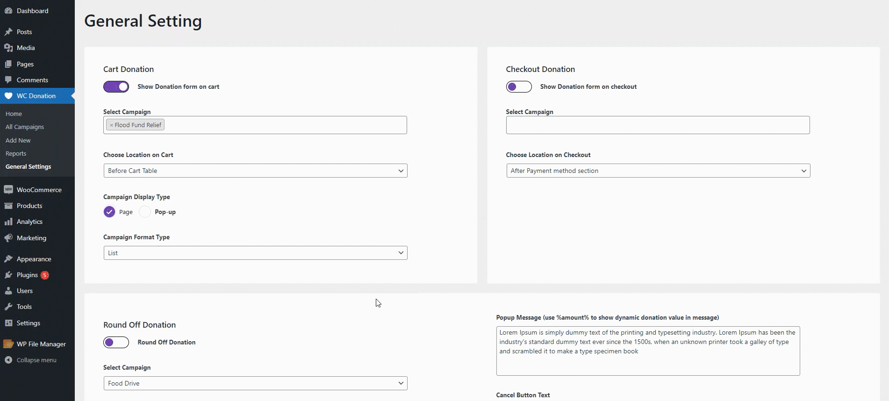Screen dimensions: 889x401
Task: Go to WP File Manager label
Action: 41,344
